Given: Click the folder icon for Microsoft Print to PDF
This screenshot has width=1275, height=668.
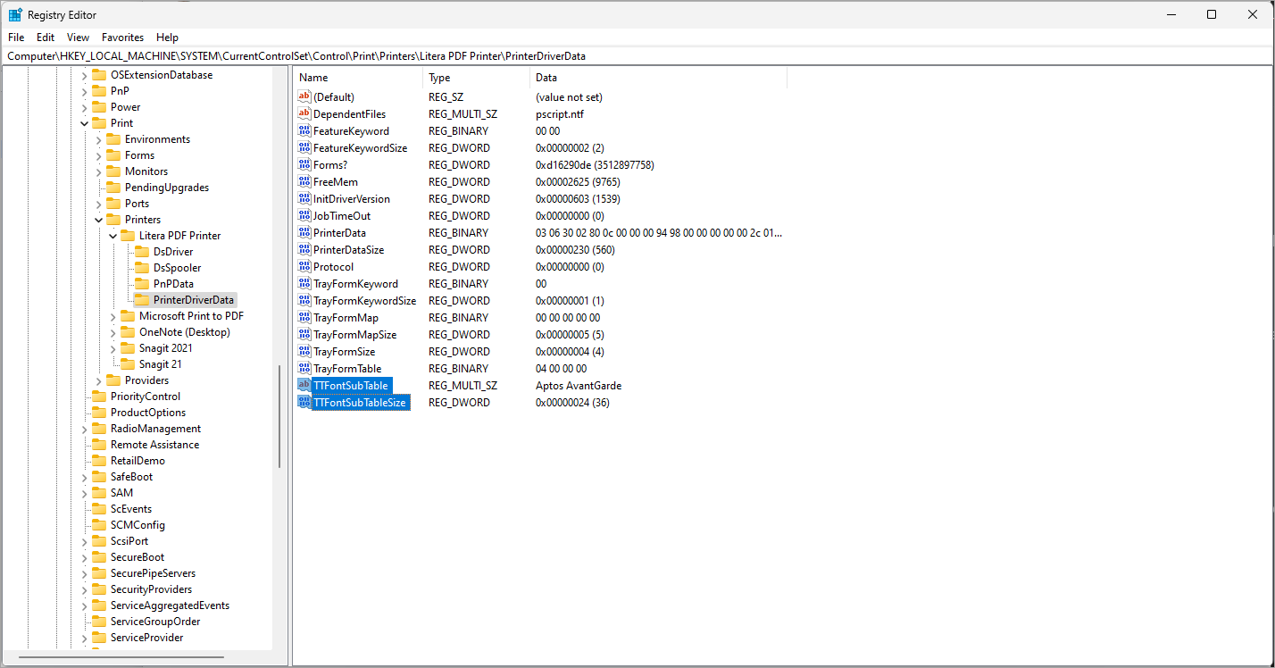Looking at the screenshot, I should point(128,316).
